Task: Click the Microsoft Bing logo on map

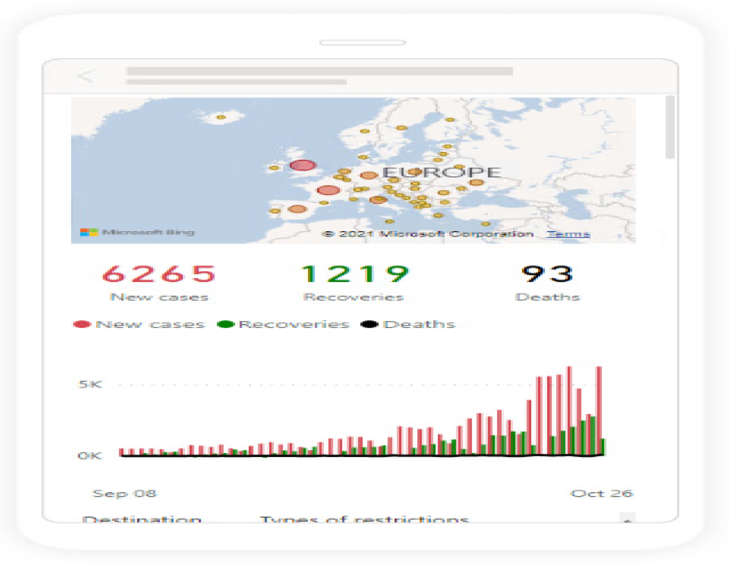Action: click(x=137, y=232)
